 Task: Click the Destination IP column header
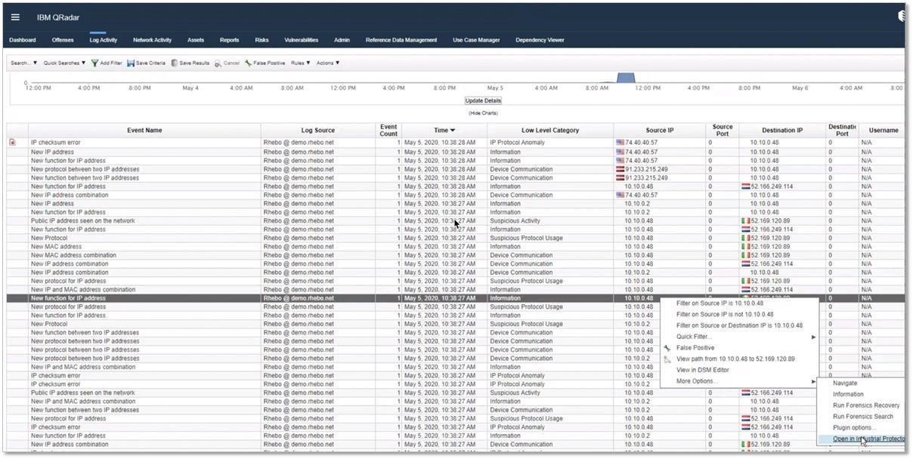tap(782, 130)
